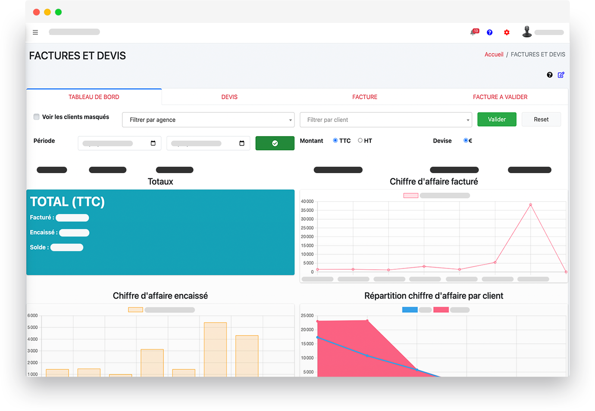Switch to the FACTURE tab
Image resolution: width=595 pixels, height=411 pixels.
[365, 97]
